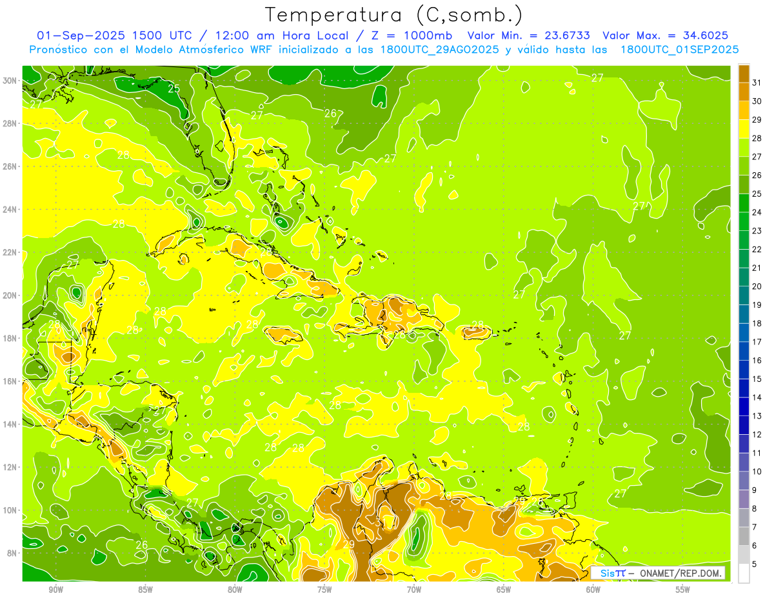This screenshot has height=598, width=774.
Task: Click the number 23 on the color legend
Action: point(757,231)
